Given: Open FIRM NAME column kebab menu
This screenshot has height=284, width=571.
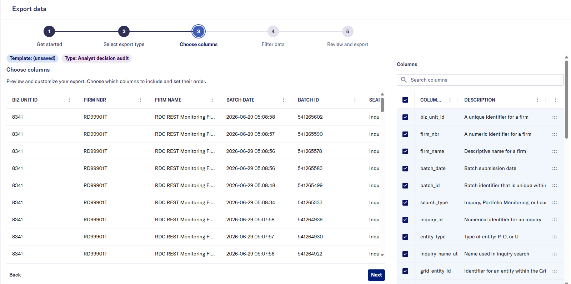Looking at the screenshot, I should point(212,100).
